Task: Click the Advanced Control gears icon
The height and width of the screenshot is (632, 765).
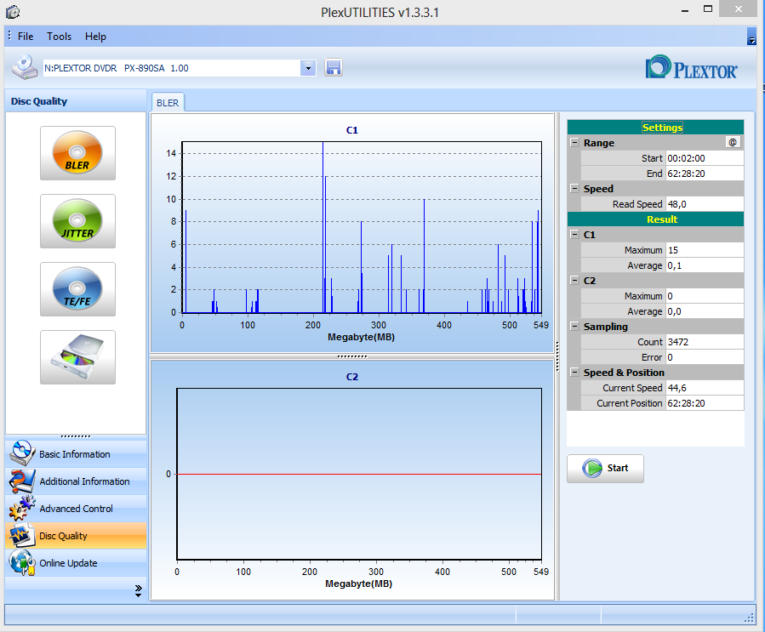Action: [x=22, y=508]
